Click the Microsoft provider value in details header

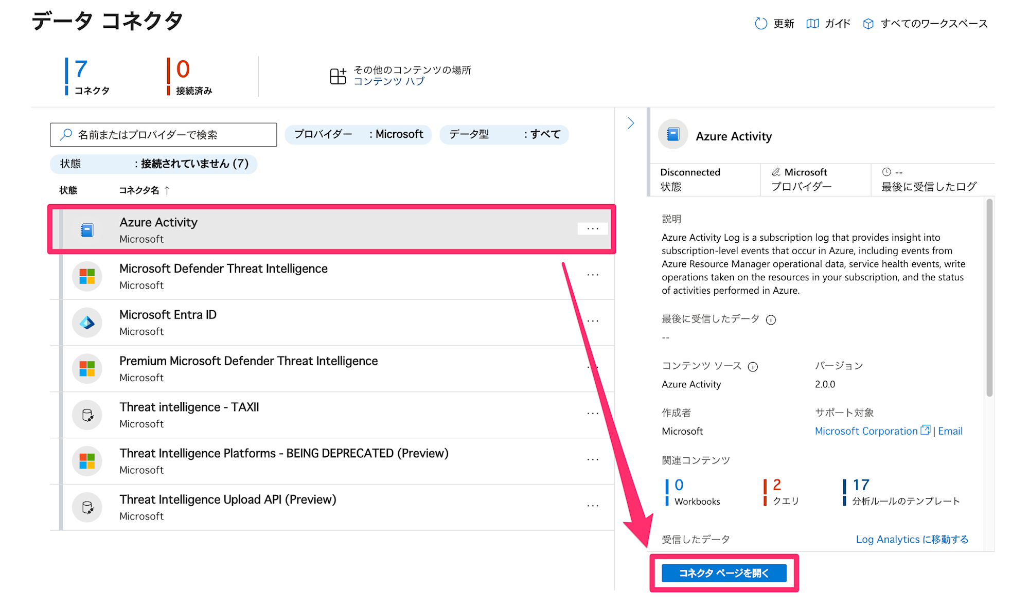[x=806, y=172]
